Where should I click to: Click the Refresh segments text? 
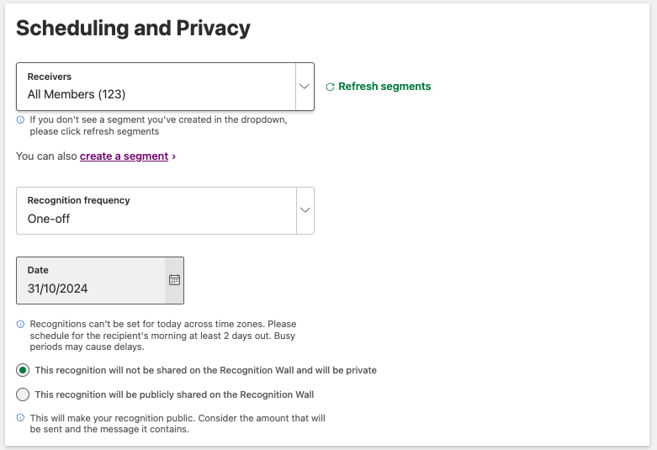[x=384, y=87]
